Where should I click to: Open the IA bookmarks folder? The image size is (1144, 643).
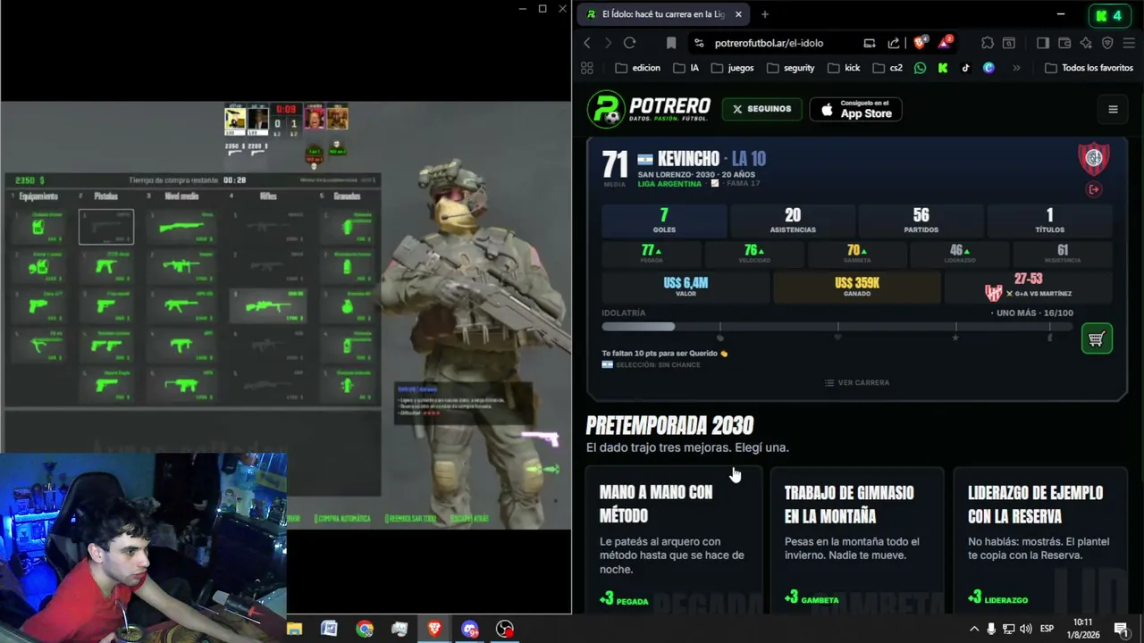686,68
